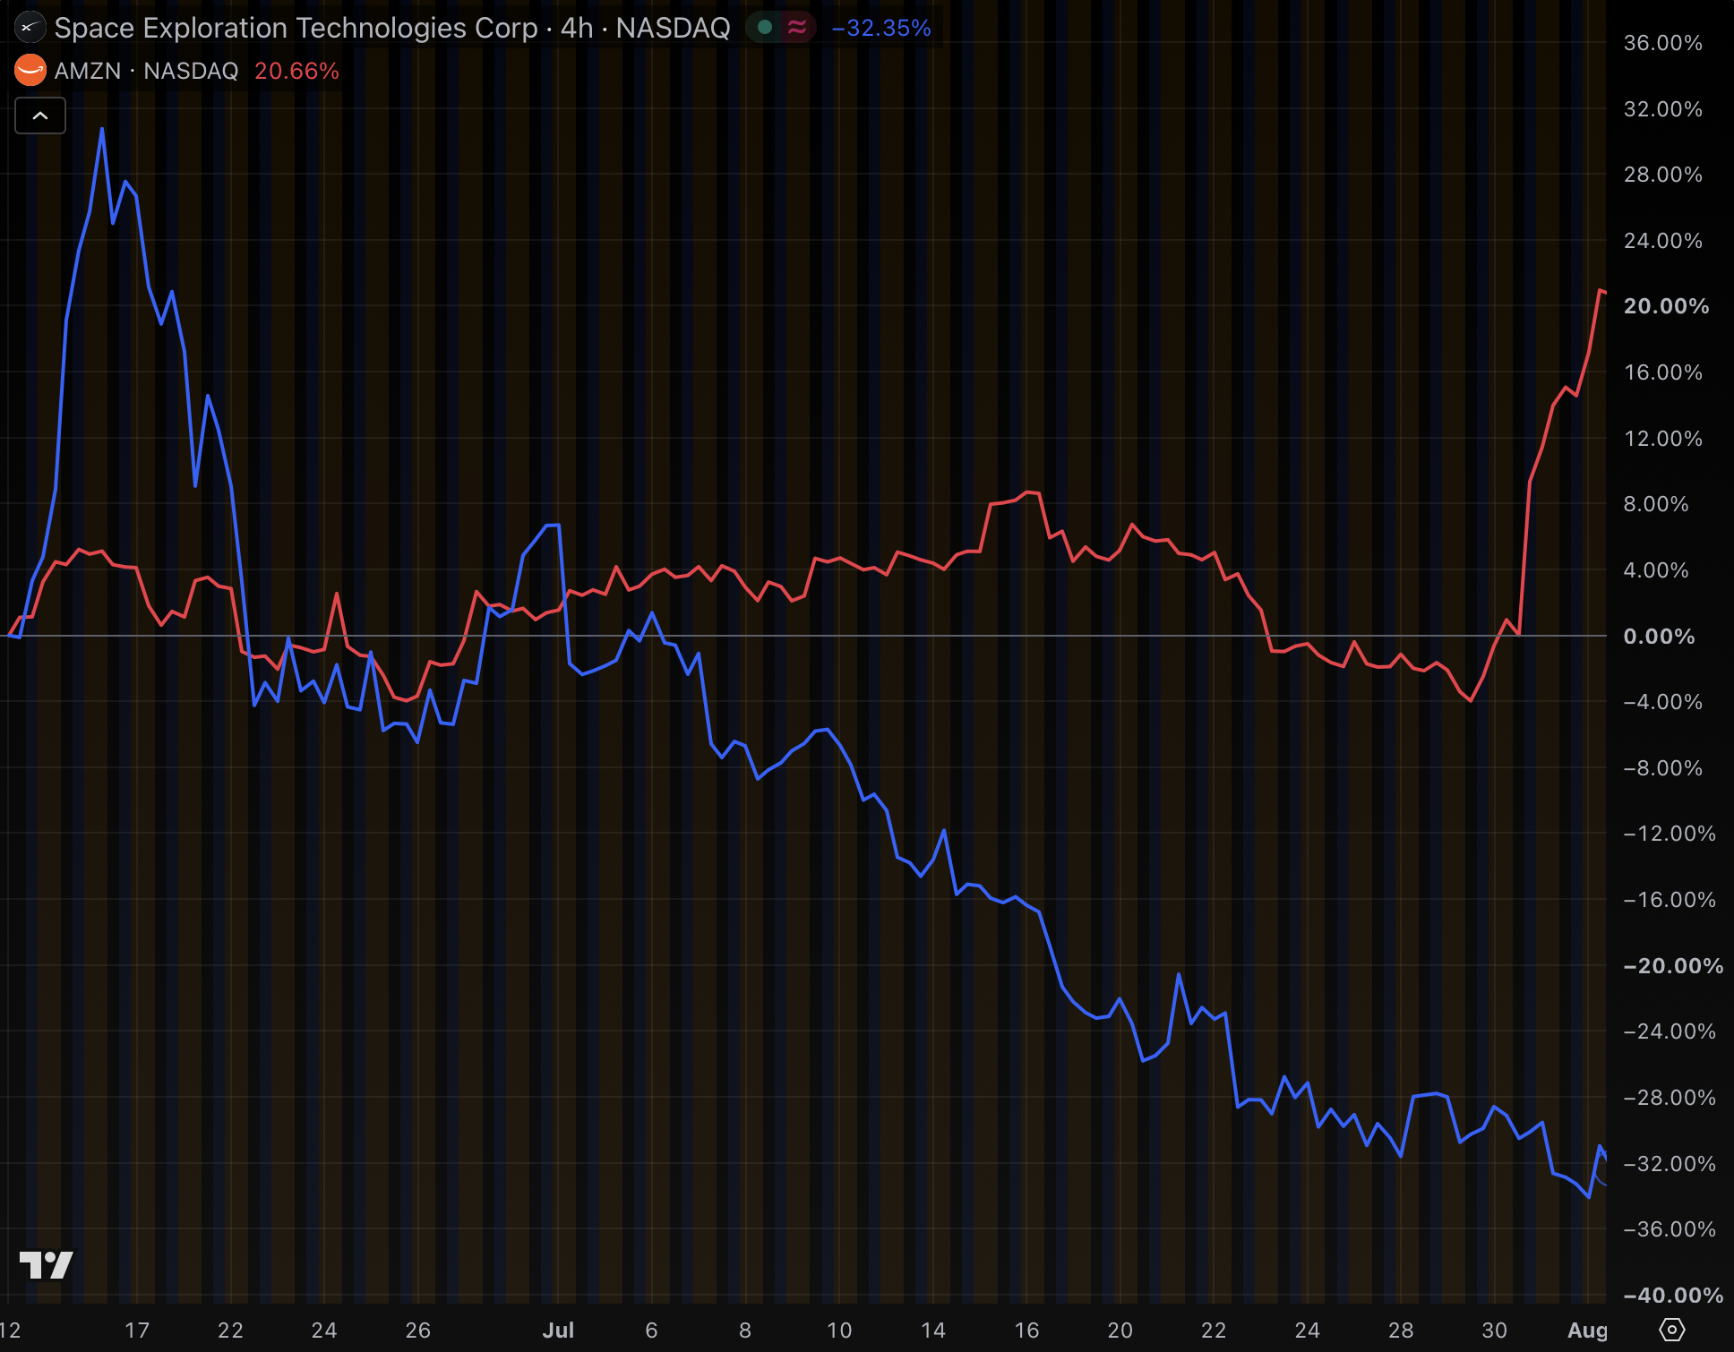The height and width of the screenshot is (1352, 1734).
Task: Click the Aug label on the time axis
Action: pos(1588,1331)
